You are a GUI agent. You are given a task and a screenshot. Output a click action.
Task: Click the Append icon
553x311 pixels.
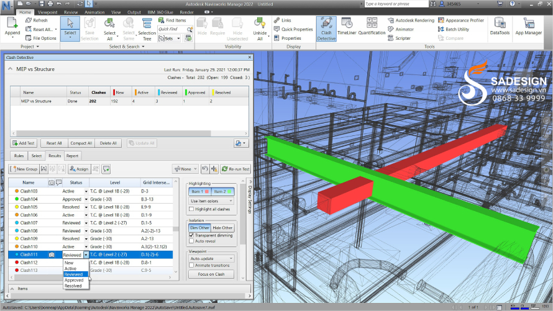(12, 22)
